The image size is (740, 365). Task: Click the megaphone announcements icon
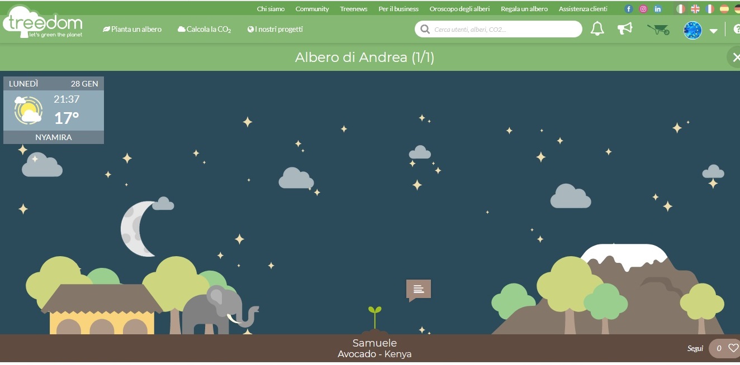click(625, 28)
